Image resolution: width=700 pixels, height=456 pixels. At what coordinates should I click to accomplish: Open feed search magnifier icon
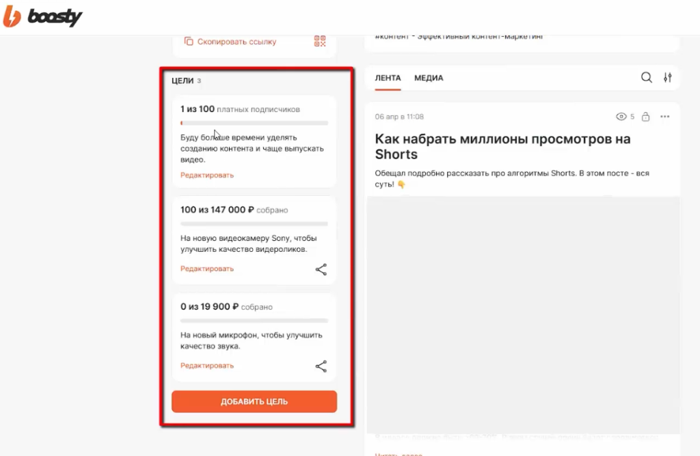[x=647, y=78]
